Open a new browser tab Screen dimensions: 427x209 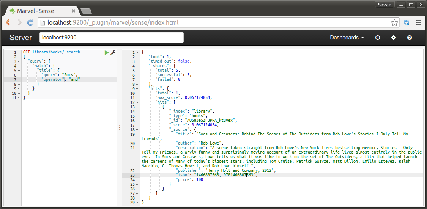tap(86, 11)
